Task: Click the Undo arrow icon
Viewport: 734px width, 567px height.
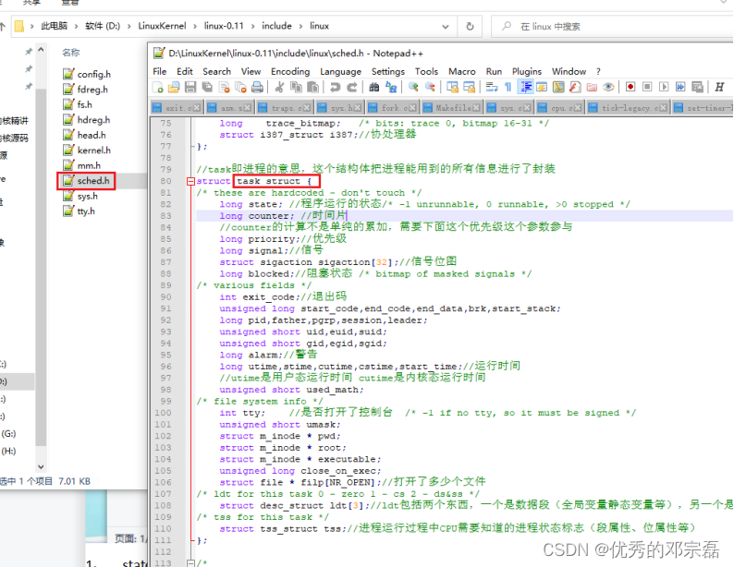Action: tap(335, 87)
